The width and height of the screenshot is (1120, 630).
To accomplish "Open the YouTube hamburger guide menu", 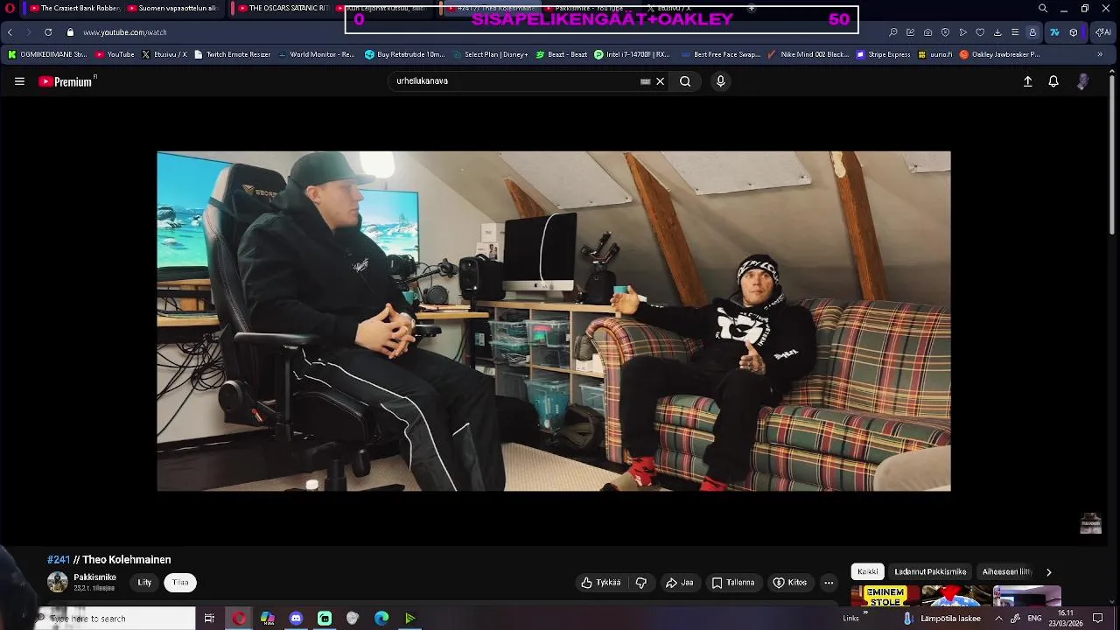I will [x=19, y=81].
